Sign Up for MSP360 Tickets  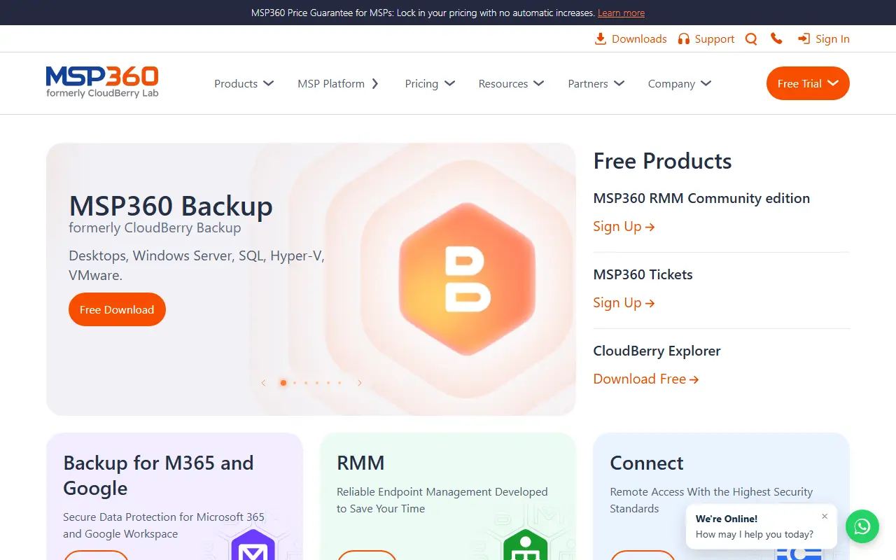pyautogui.click(x=624, y=302)
